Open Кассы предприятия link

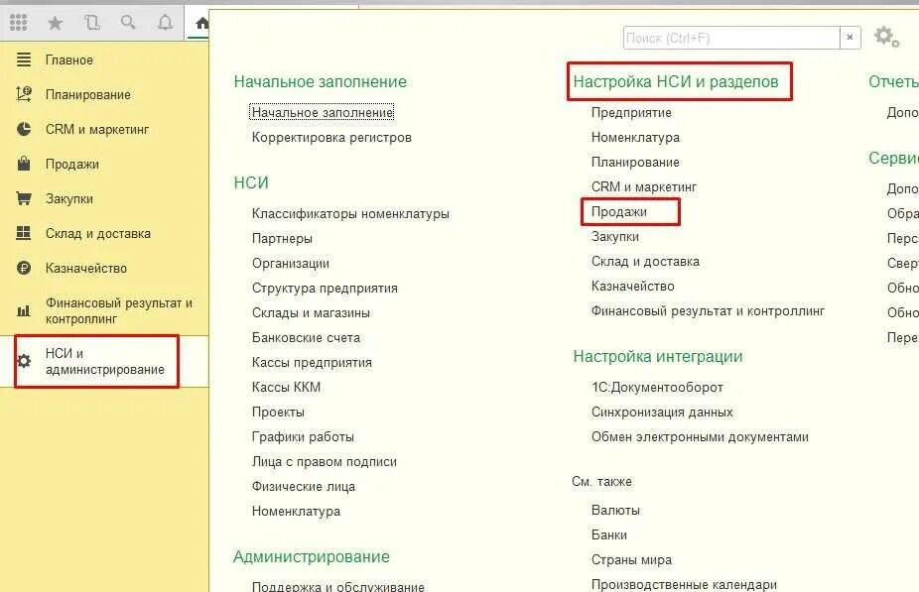pos(312,363)
